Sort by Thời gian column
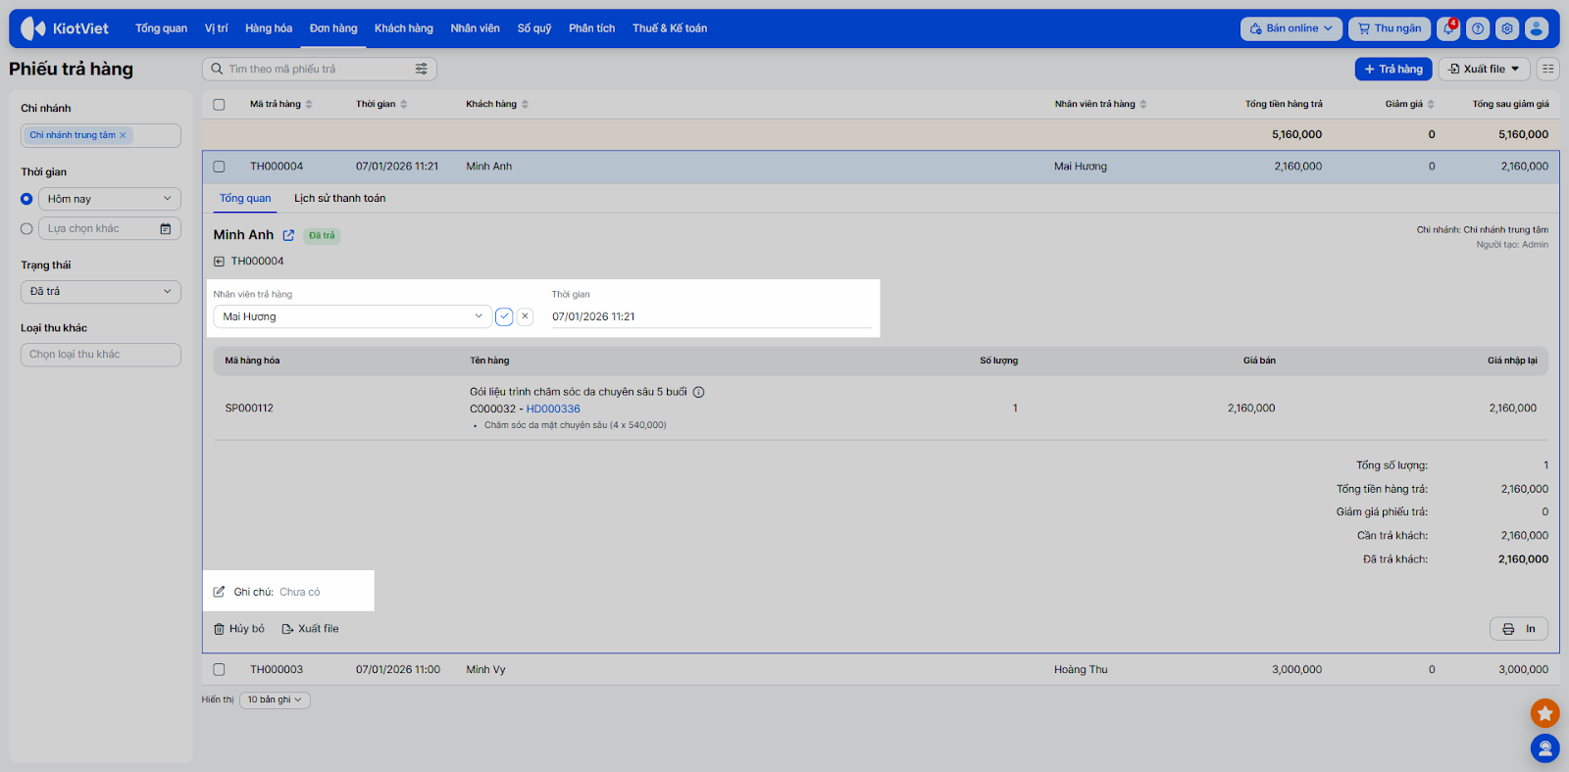Image resolution: width=1569 pixels, height=772 pixels. click(381, 104)
